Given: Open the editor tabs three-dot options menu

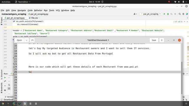Looking at the screenshot, I should click(x=187, y=18).
